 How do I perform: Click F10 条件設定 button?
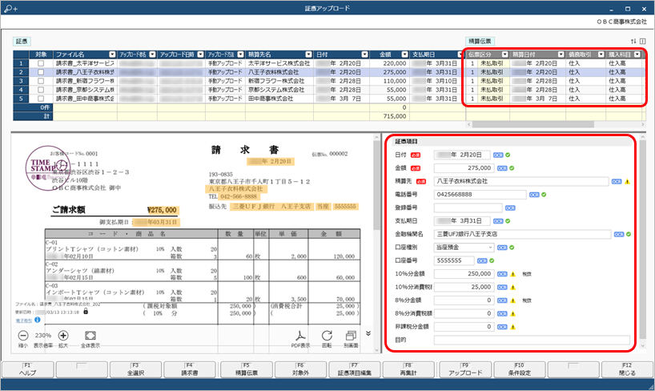click(x=519, y=369)
